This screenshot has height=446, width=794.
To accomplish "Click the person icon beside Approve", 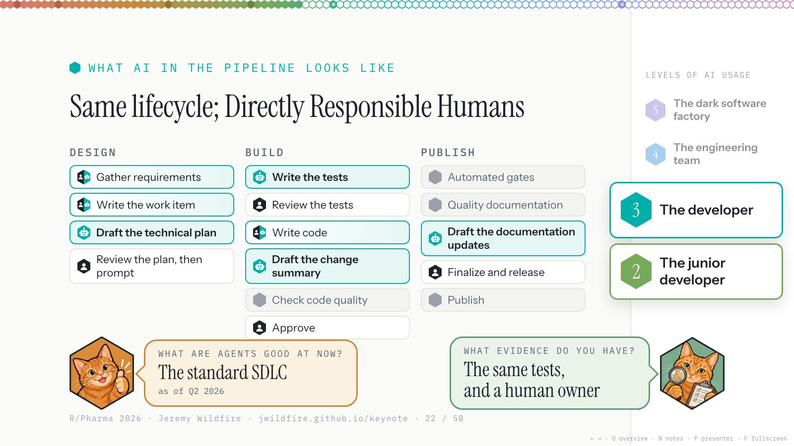I will tap(260, 328).
